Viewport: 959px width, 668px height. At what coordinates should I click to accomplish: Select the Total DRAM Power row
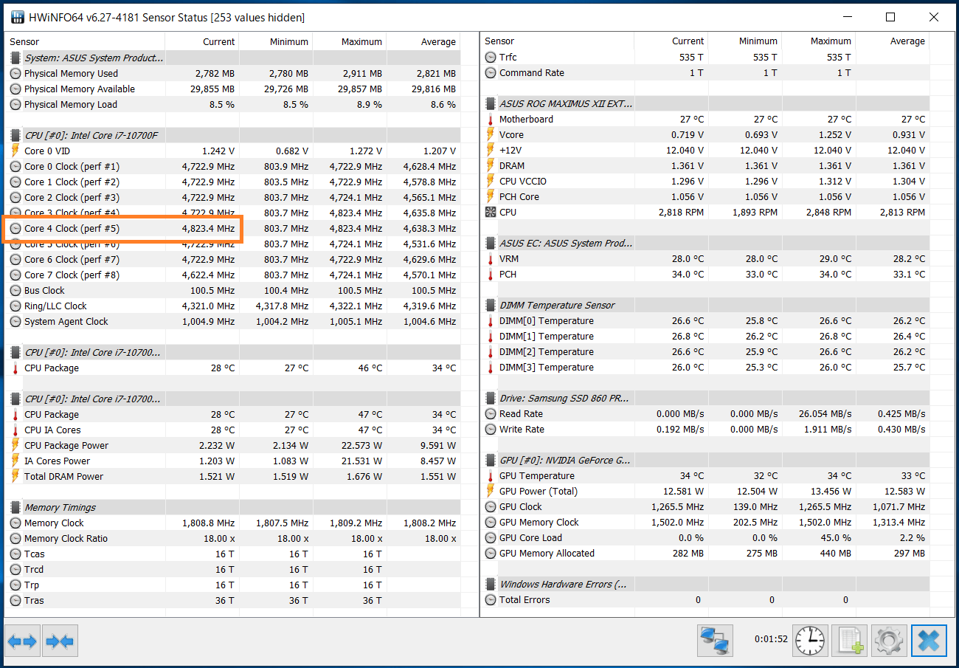tap(233, 476)
